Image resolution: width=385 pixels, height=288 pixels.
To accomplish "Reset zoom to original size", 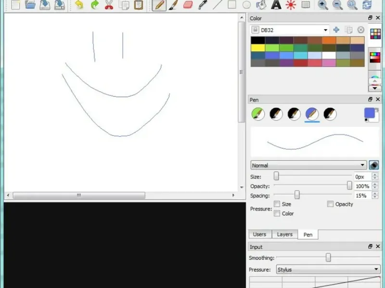I will point(352,5).
